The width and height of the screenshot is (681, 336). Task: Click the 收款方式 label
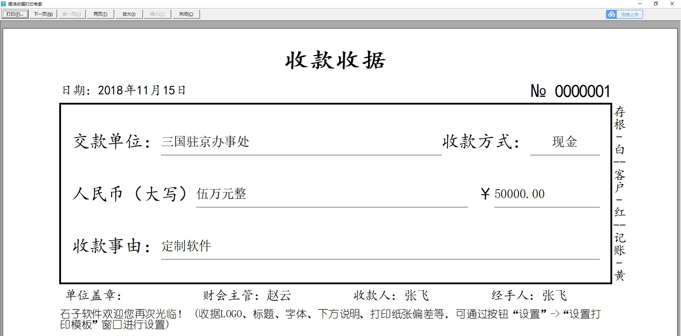tap(481, 141)
